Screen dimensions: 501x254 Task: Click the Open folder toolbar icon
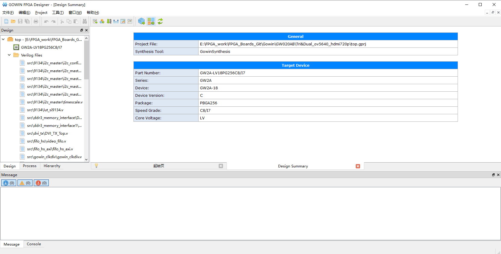coord(13,21)
